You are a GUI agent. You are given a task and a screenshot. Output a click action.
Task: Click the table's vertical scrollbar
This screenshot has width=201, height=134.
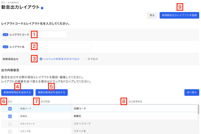point(198,110)
